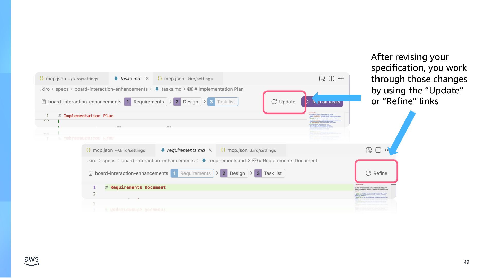Click board-interaction-enhancements breadcrumb in upper path
Screen dimensions: 494x278
(111, 89)
